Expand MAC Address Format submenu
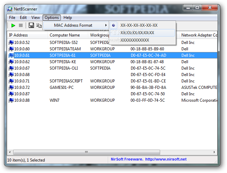 tap(76, 25)
